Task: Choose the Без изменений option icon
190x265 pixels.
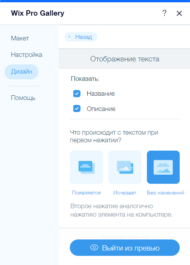Action: coord(163,167)
